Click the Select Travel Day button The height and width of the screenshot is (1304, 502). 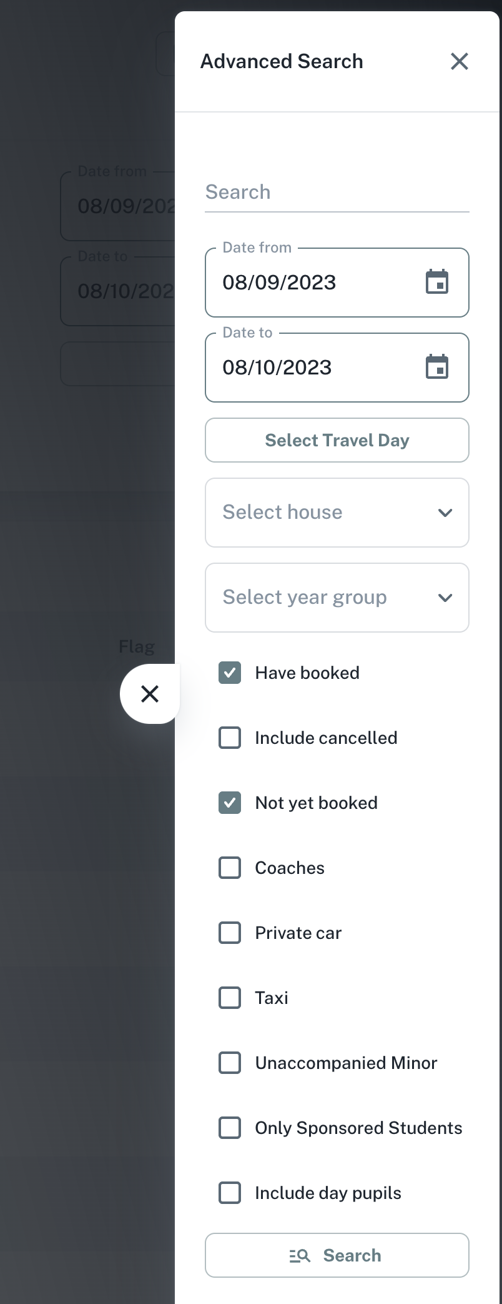click(x=337, y=440)
